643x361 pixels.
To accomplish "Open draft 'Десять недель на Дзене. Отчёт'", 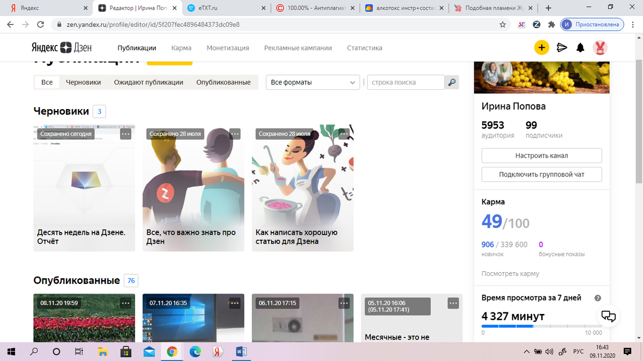I will pyautogui.click(x=84, y=188).
